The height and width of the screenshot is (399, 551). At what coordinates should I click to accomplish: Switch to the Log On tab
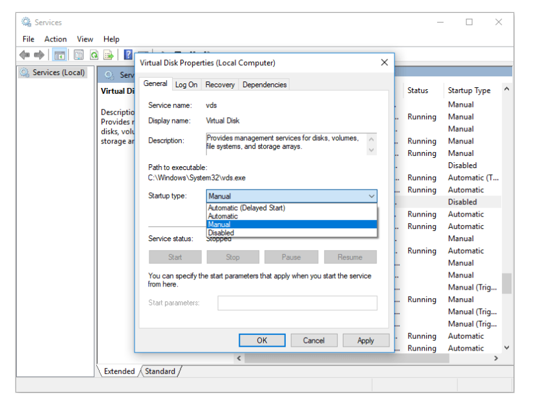pos(186,85)
